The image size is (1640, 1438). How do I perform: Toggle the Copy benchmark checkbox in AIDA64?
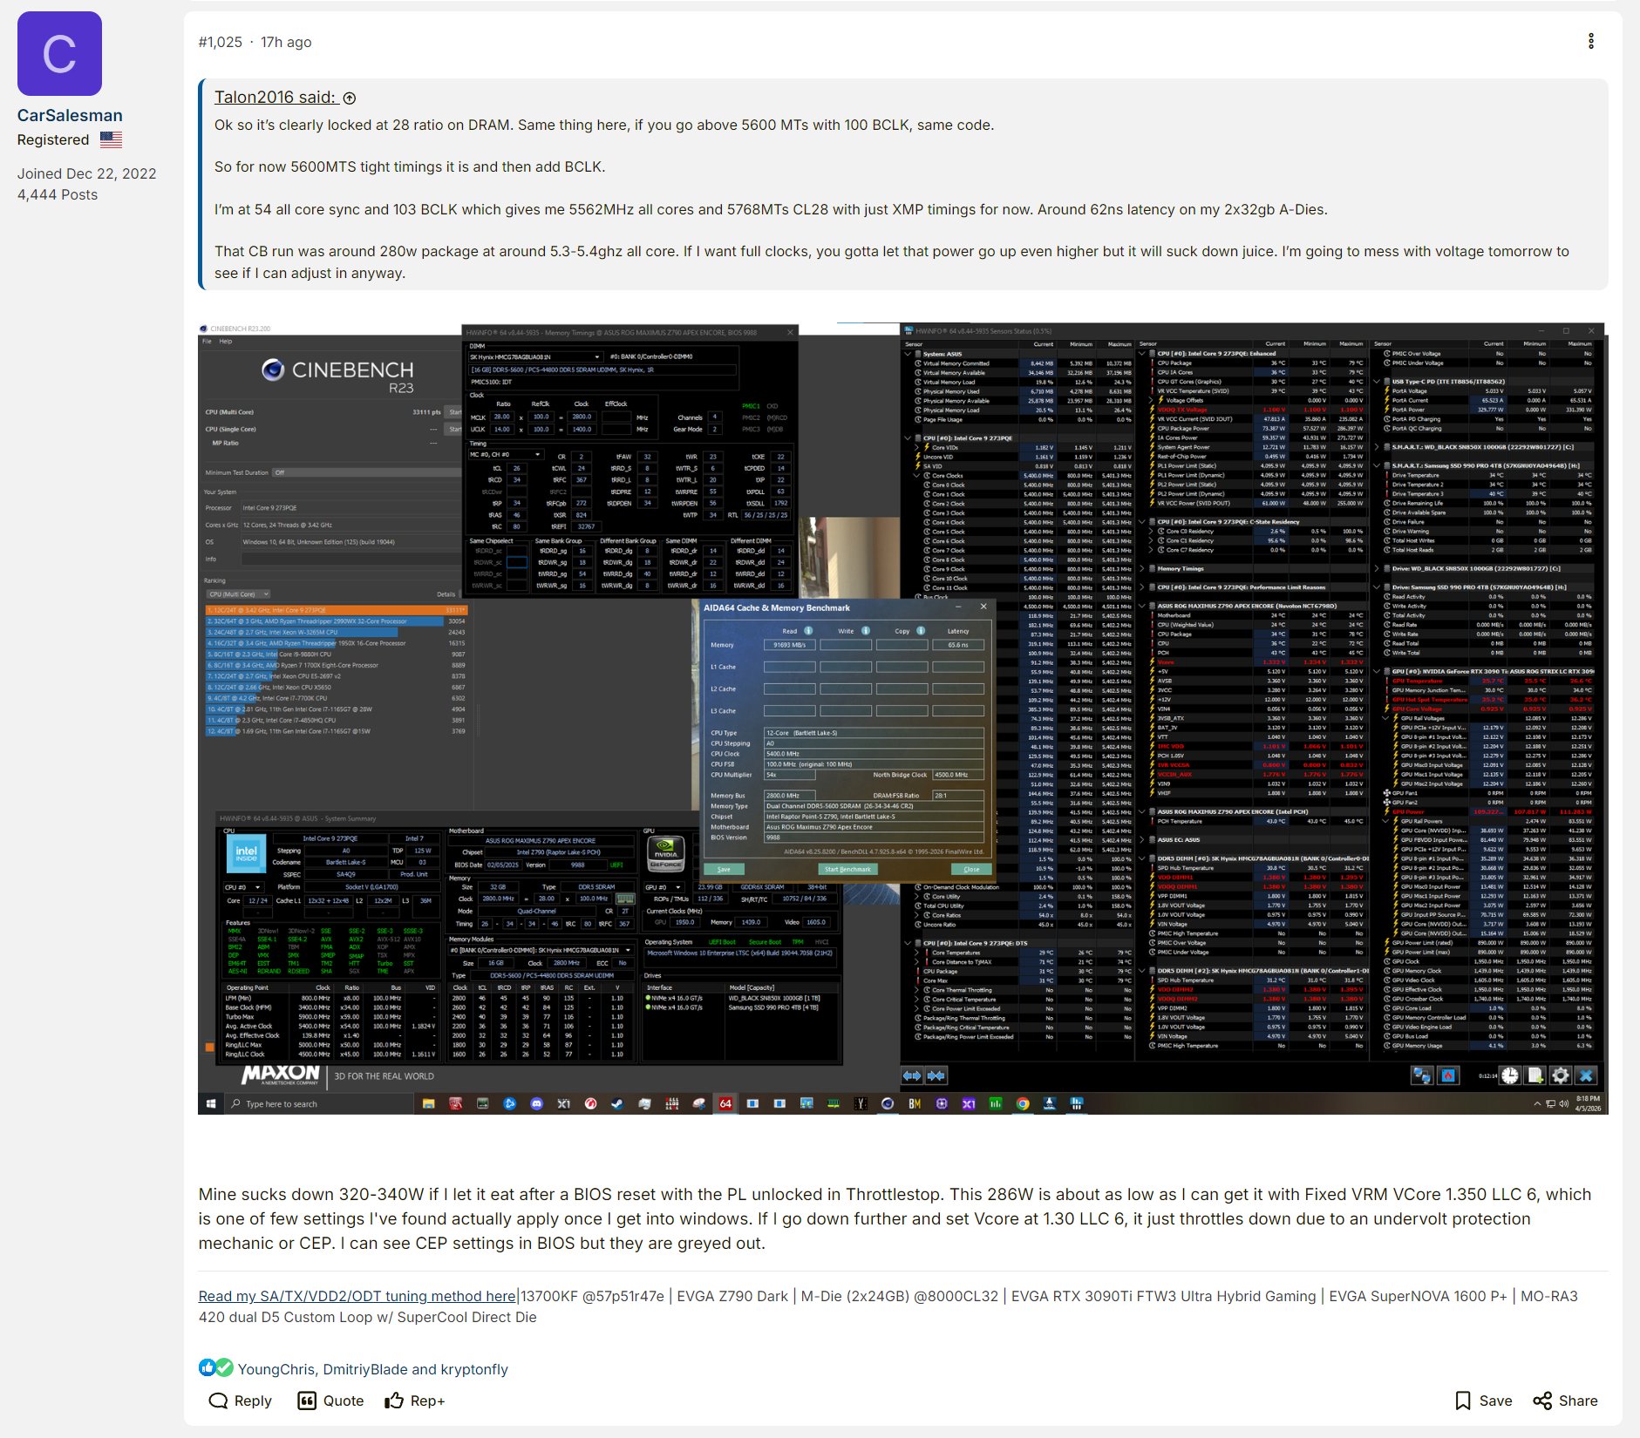922,631
